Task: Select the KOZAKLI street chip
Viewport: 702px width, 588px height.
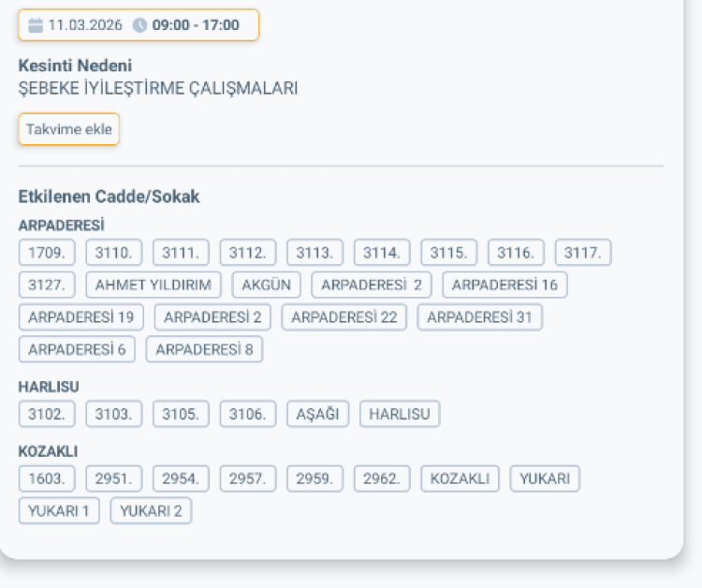Action: pos(460,478)
